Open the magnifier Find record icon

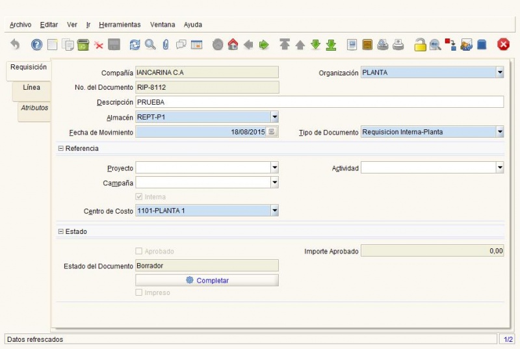pos(150,44)
